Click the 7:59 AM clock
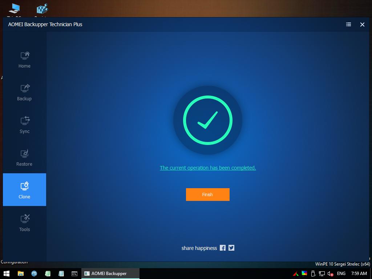The width and height of the screenshot is (372, 279). [359, 274]
